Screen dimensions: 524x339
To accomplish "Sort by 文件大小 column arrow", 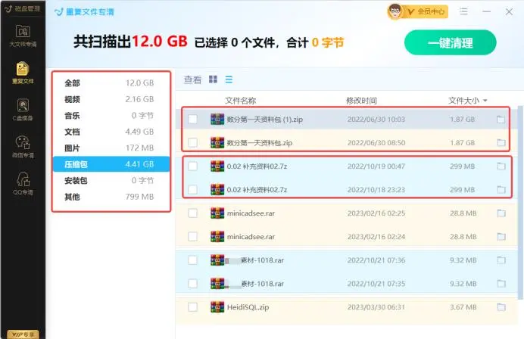I will 485,101.
